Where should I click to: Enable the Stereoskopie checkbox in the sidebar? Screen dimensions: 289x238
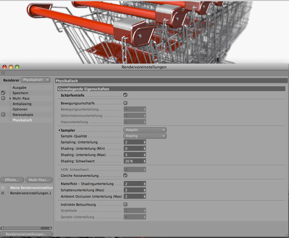[x=3, y=115]
